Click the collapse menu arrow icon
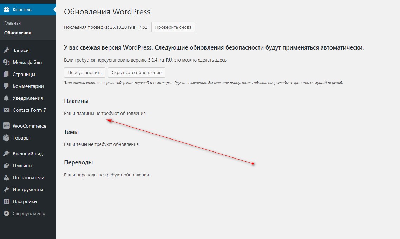This screenshot has height=239, width=400. (6, 213)
